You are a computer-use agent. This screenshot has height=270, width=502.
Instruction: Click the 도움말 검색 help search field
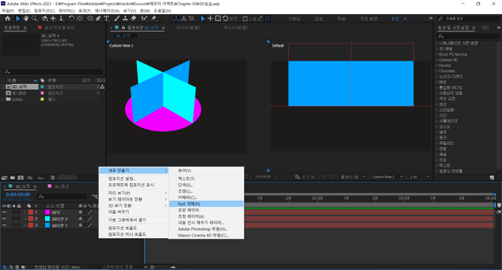[x=468, y=18]
